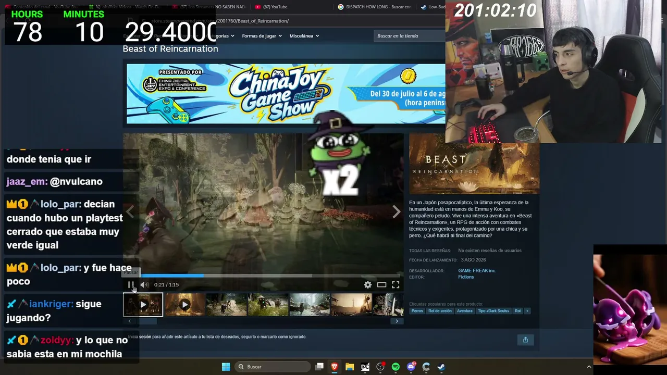This screenshot has height=375, width=667.
Task: Open the blue C app on taskbar
Action: pos(426,367)
